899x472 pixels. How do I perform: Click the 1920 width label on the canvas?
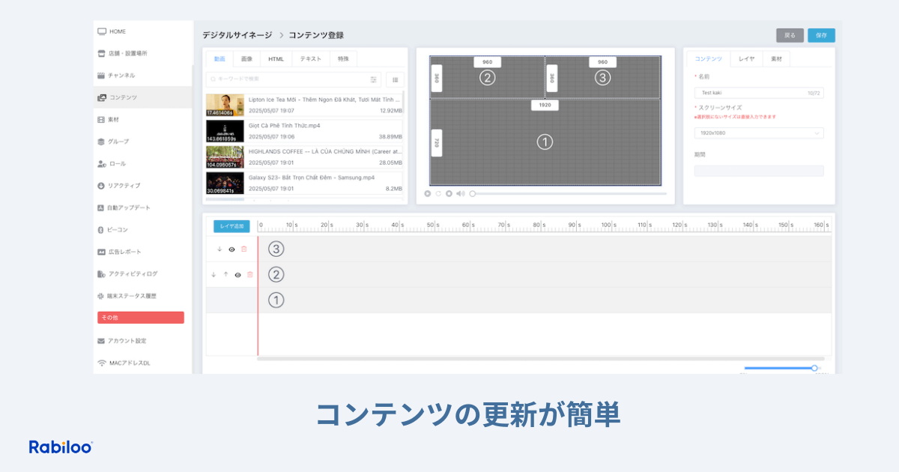(x=545, y=106)
